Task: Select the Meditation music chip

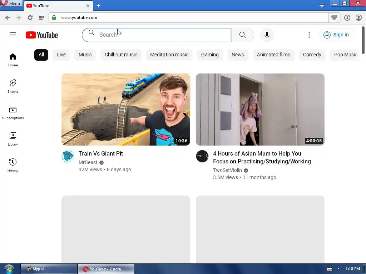Action: pyautogui.click(x=169, y=55)
